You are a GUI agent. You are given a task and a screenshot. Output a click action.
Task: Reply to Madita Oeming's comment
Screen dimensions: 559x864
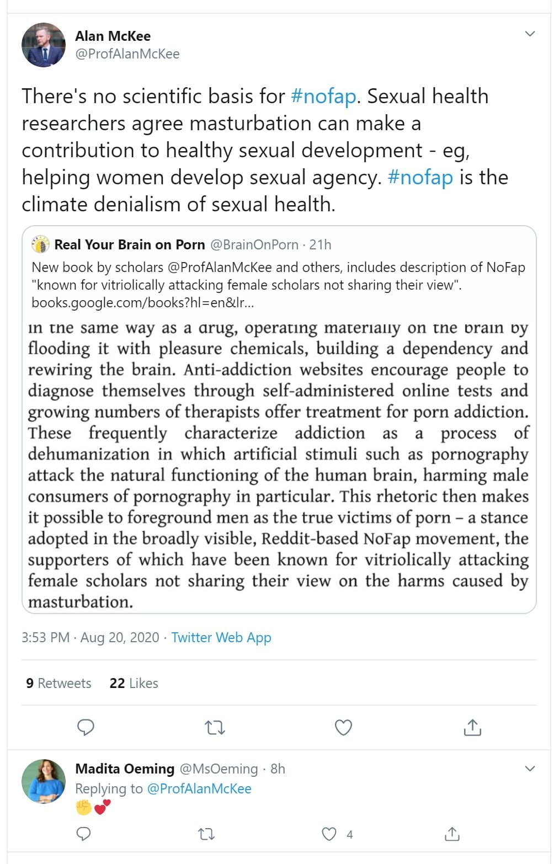pos(83,834)
